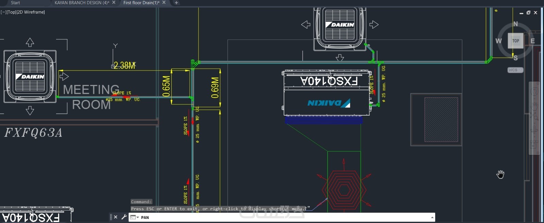
Task: Minimize the drawing viewport window
Action: [x=521, y=13]
